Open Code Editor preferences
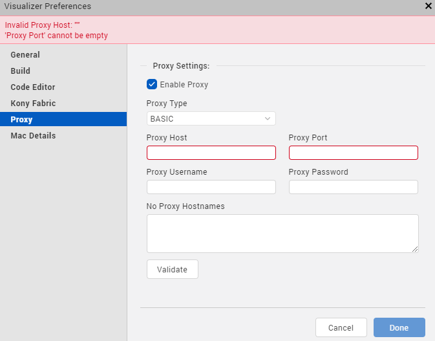435x341 pixels. pos(33,87)
